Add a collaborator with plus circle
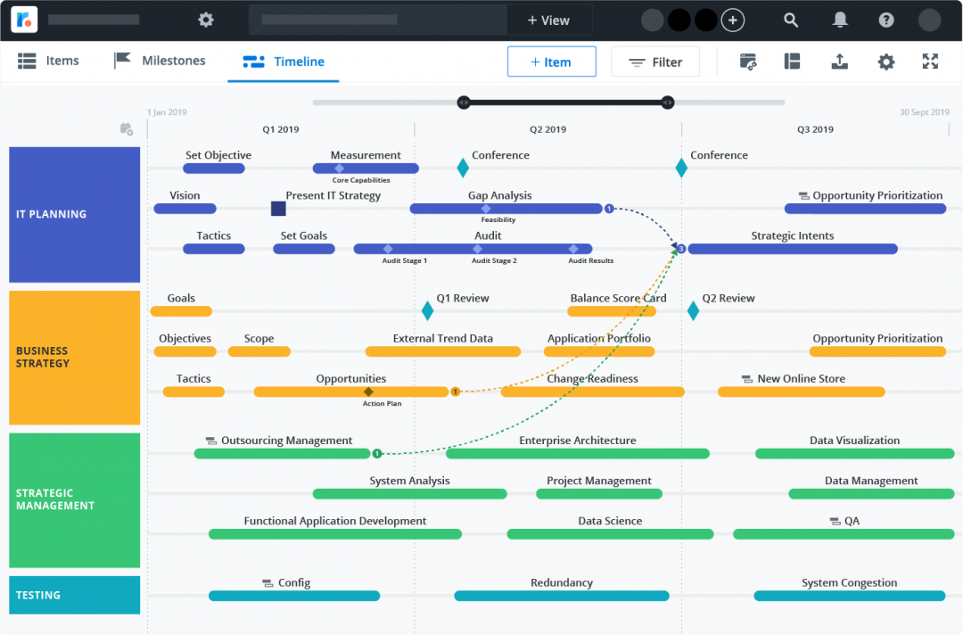Viewport: 963px width, 635px height. tap(732, 21)
